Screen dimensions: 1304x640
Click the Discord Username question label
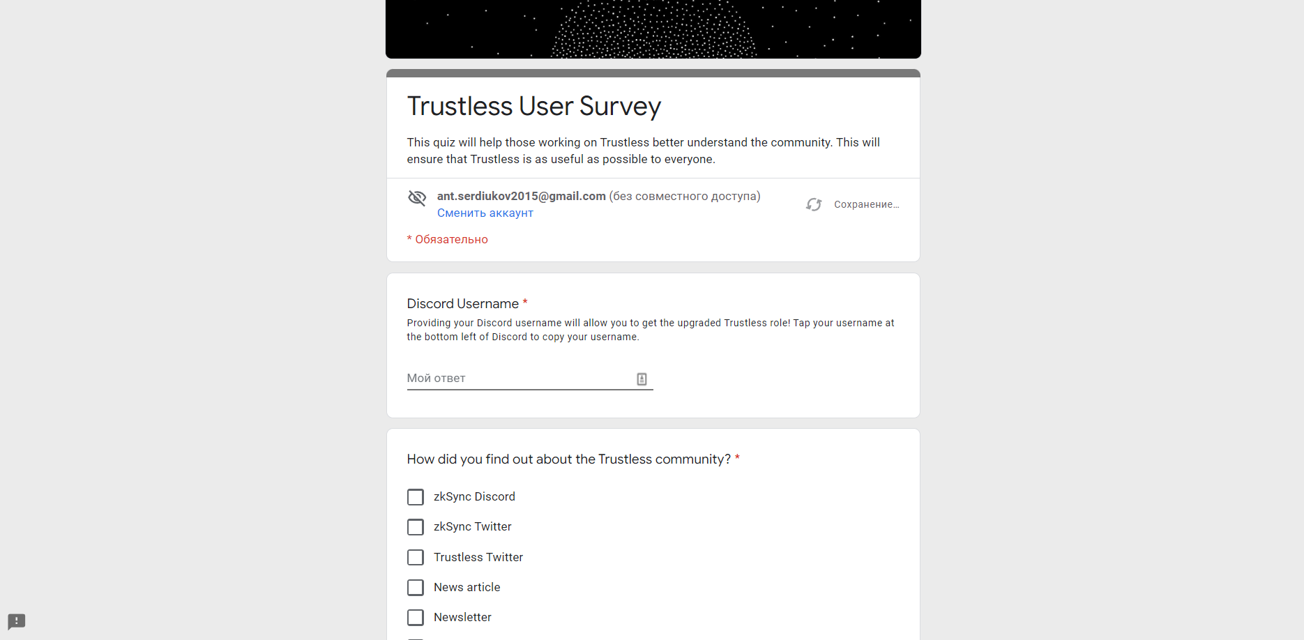(463, 304)
